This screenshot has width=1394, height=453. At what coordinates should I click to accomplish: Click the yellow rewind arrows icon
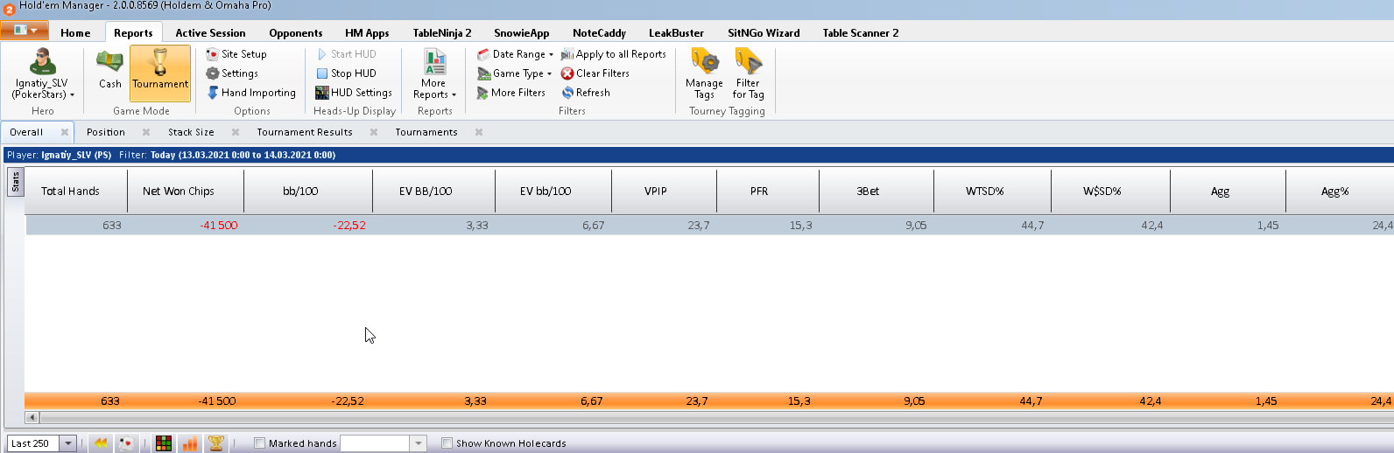101,443
